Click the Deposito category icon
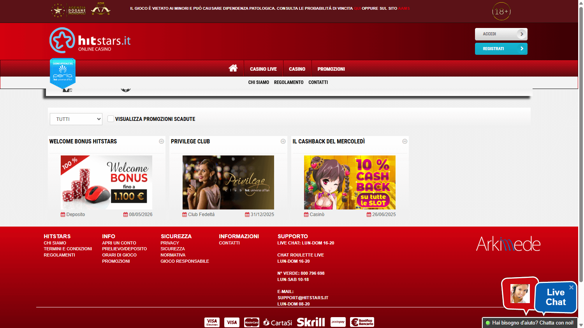Viewport: 584px width, 328px height. click(63, 215)
